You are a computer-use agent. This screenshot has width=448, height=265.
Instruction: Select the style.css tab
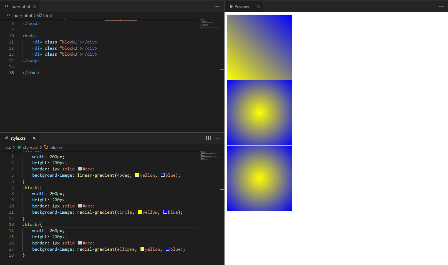(18, 138)
